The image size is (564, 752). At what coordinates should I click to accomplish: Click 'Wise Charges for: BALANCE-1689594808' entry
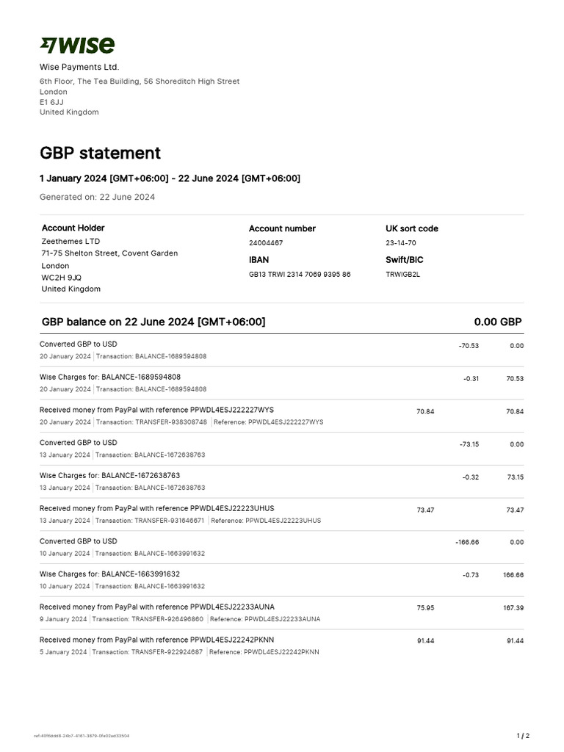[109, 377]
